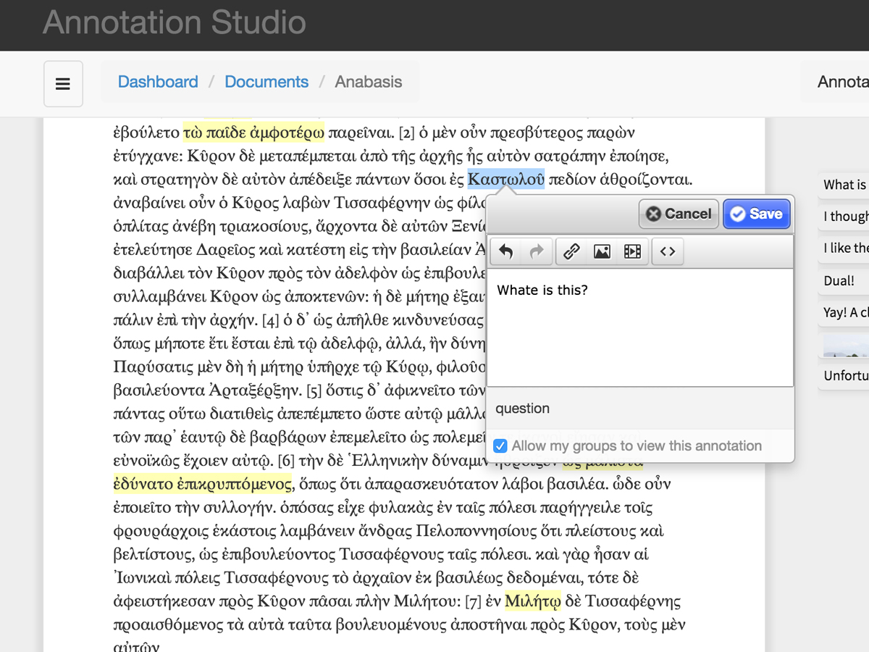The image size is (869, 652).
Task: Click the highlighted word Μιλήτῳ
Action: pyautogui.click(x=533, y=601)
